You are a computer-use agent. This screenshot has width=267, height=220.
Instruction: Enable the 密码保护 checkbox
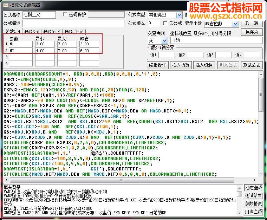(x=65, y=15)
